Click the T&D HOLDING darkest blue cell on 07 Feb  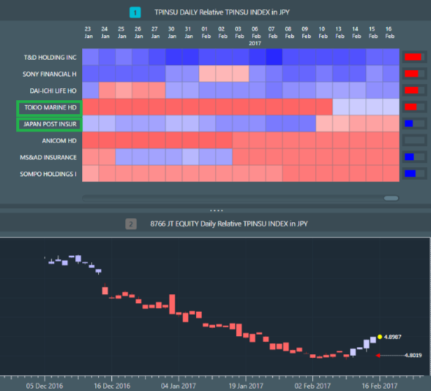point(274,57)
